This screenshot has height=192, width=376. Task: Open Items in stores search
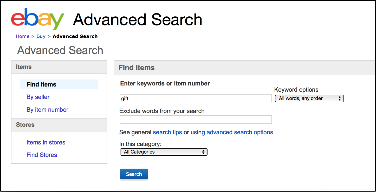[46, 142]
